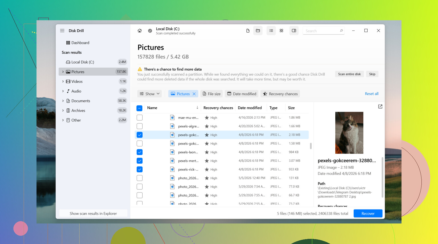Sort by the Size column header
The width and height of the screenshot is (438, 244).
(x=291, y=108)
